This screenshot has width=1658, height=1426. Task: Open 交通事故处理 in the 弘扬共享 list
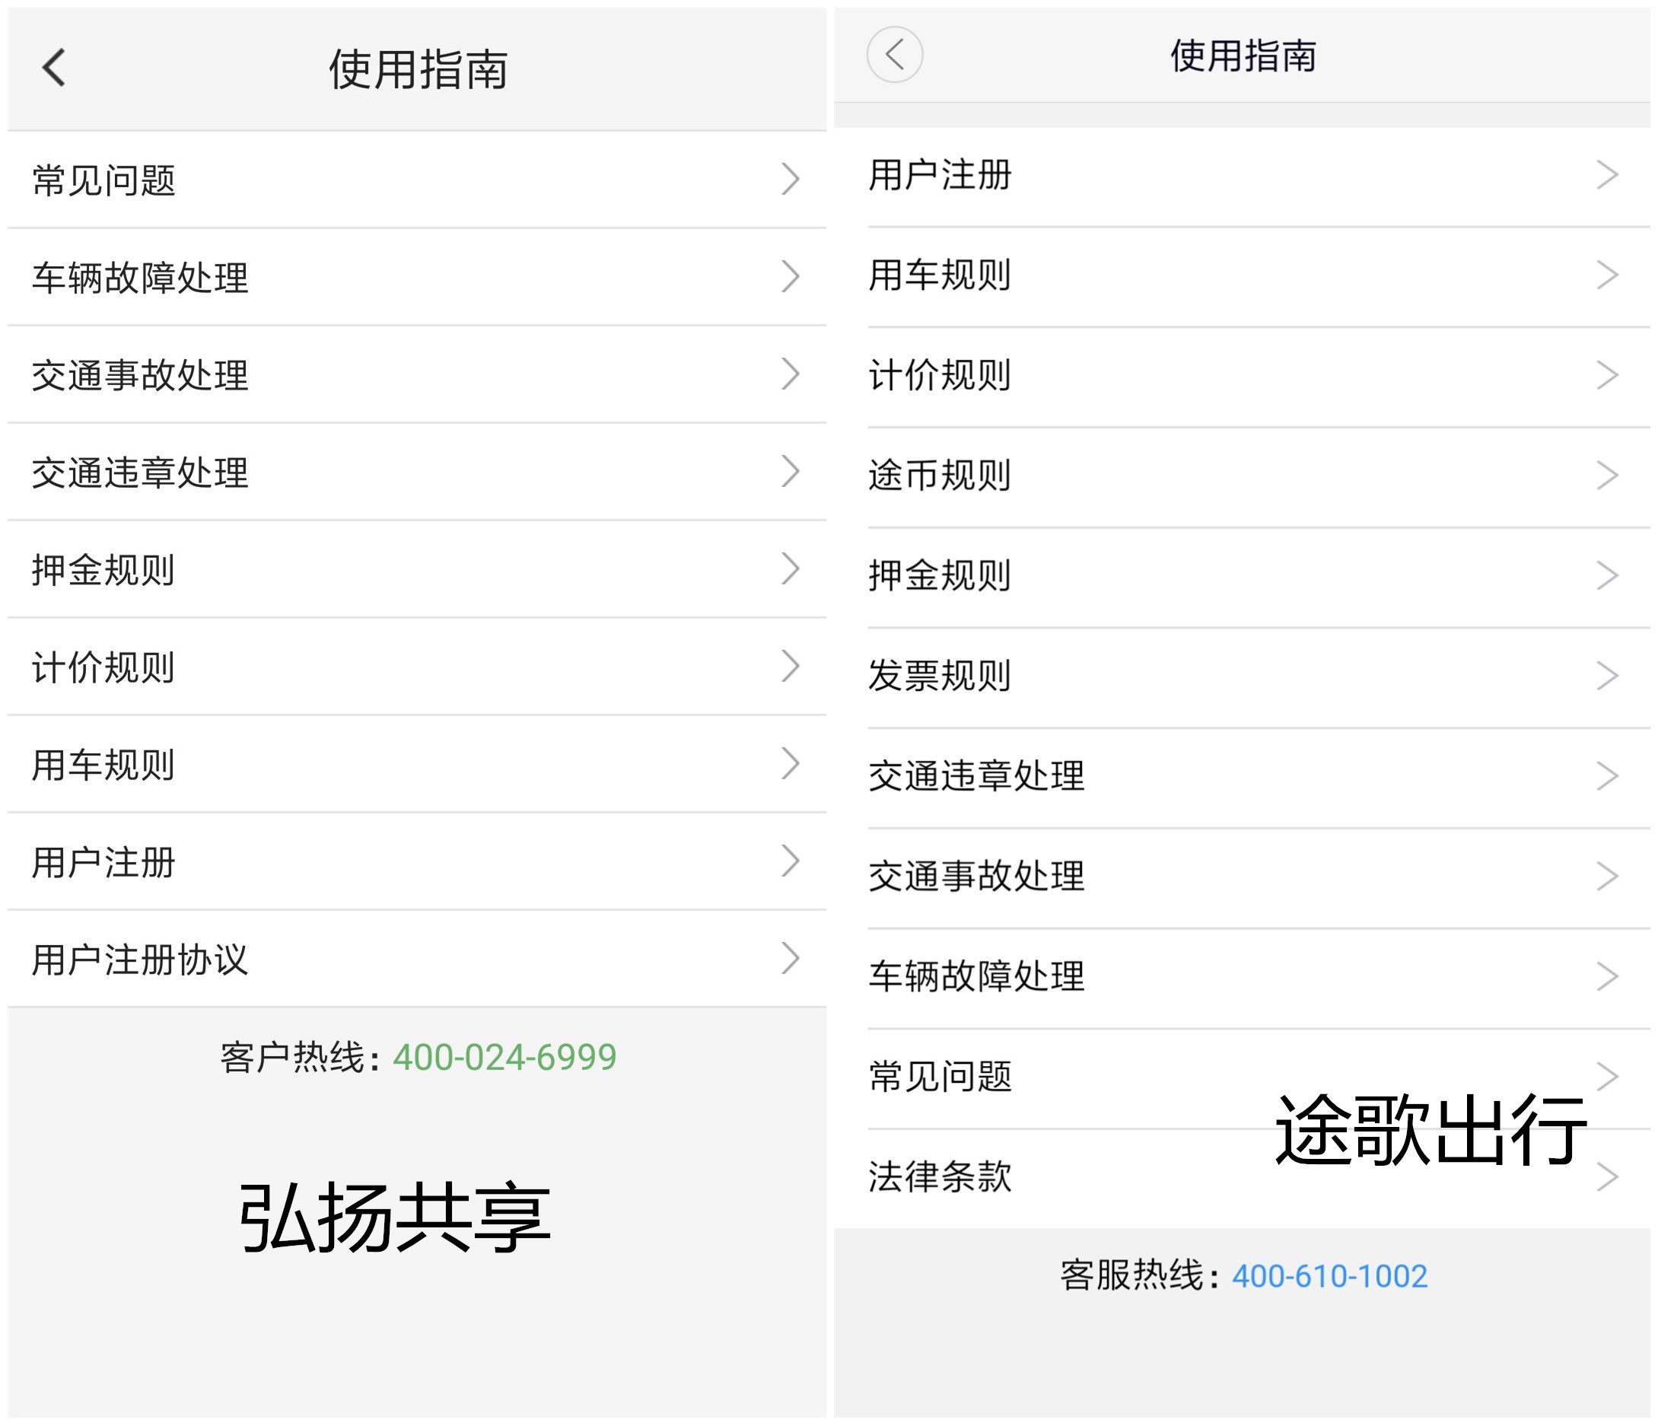point(417,374)
